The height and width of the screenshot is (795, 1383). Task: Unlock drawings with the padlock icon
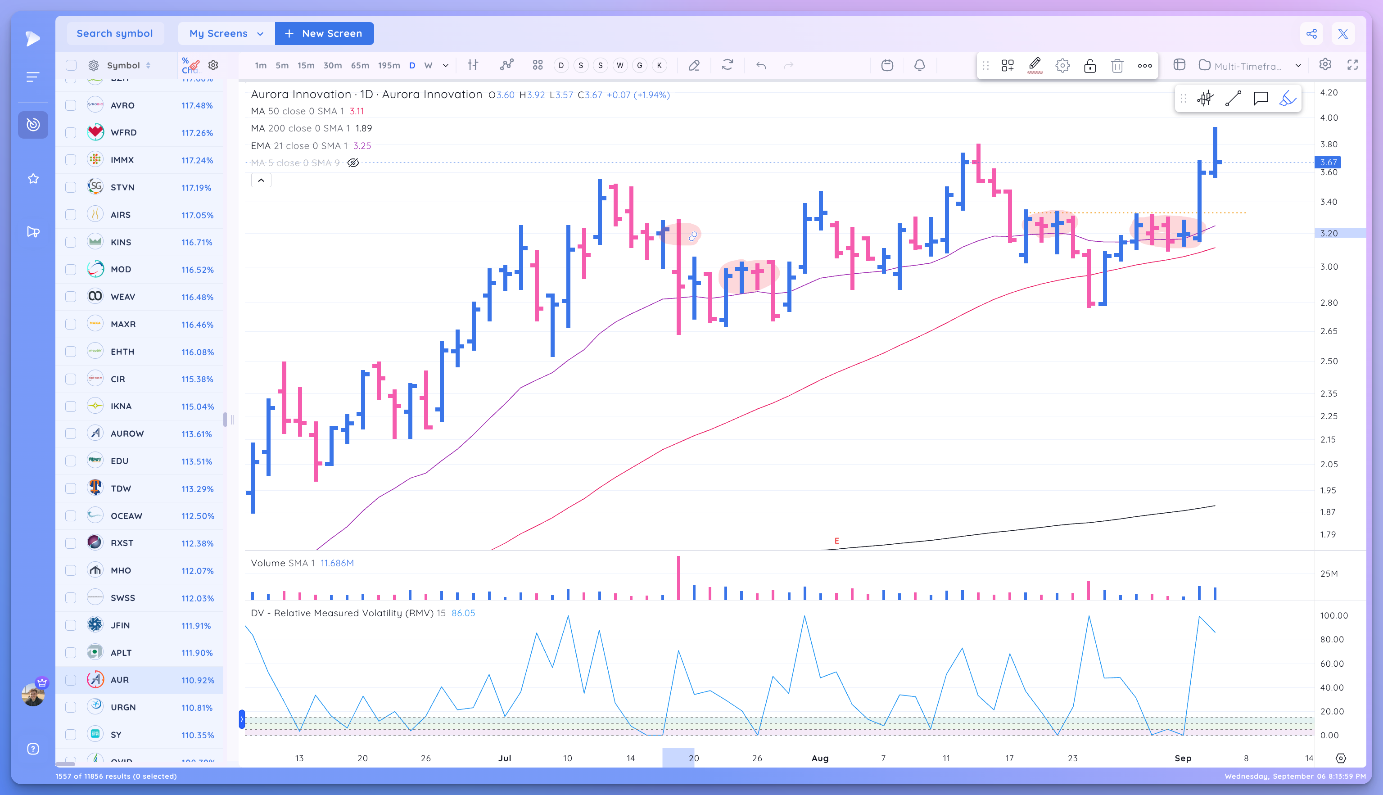click(1090, 65)
